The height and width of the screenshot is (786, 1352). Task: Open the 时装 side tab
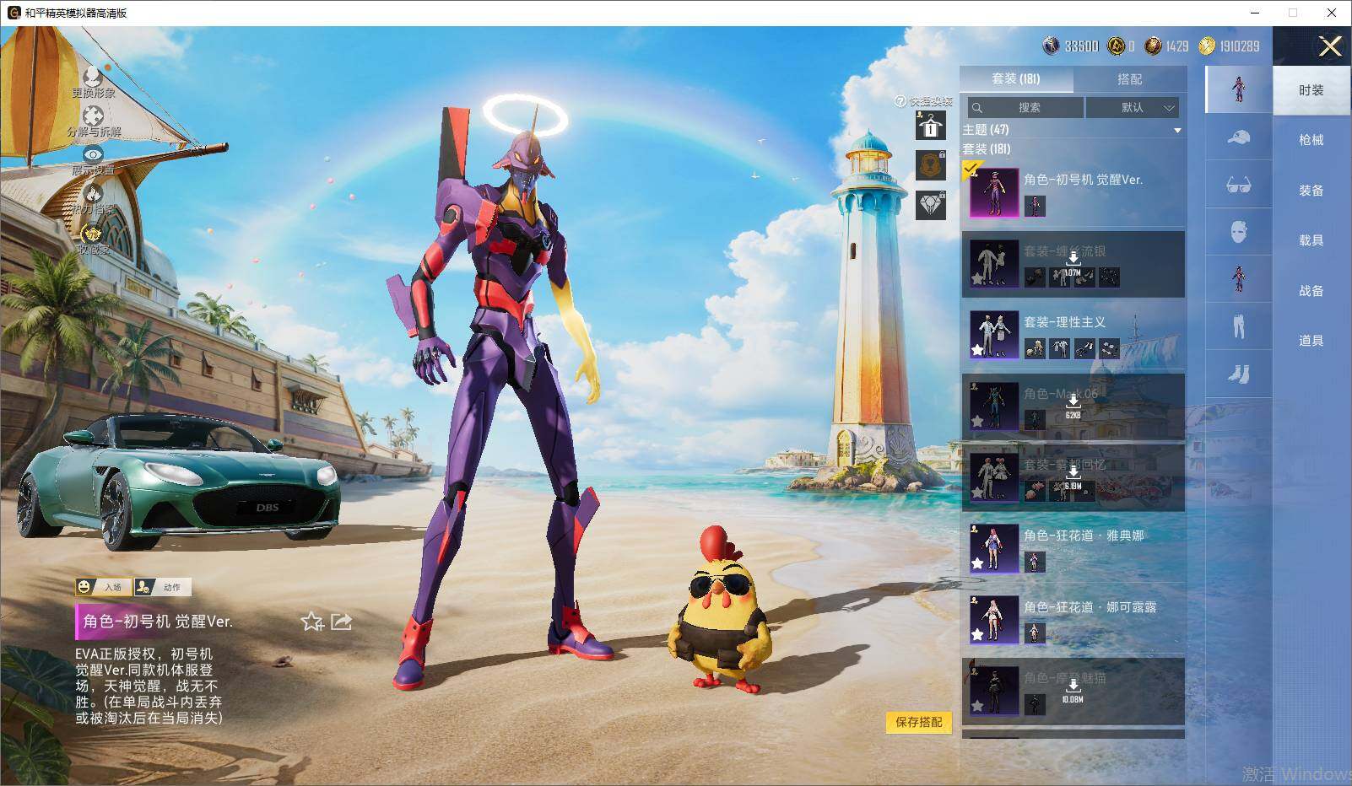[x=1311, y=90]
